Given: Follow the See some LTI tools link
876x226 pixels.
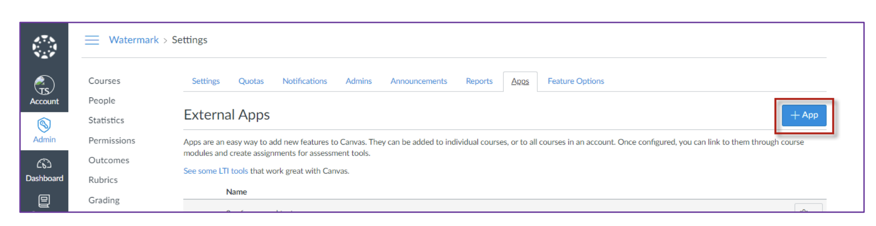Looking at the screenshot, I should pos(216,171).
